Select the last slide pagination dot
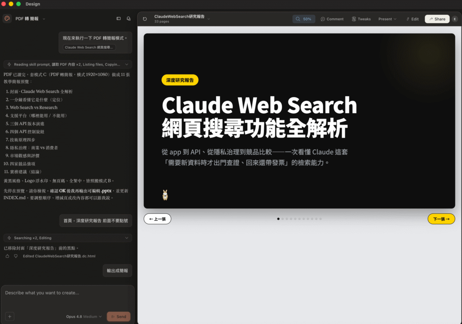The width and height of the screenshot is (462, 324). point(321,219)
